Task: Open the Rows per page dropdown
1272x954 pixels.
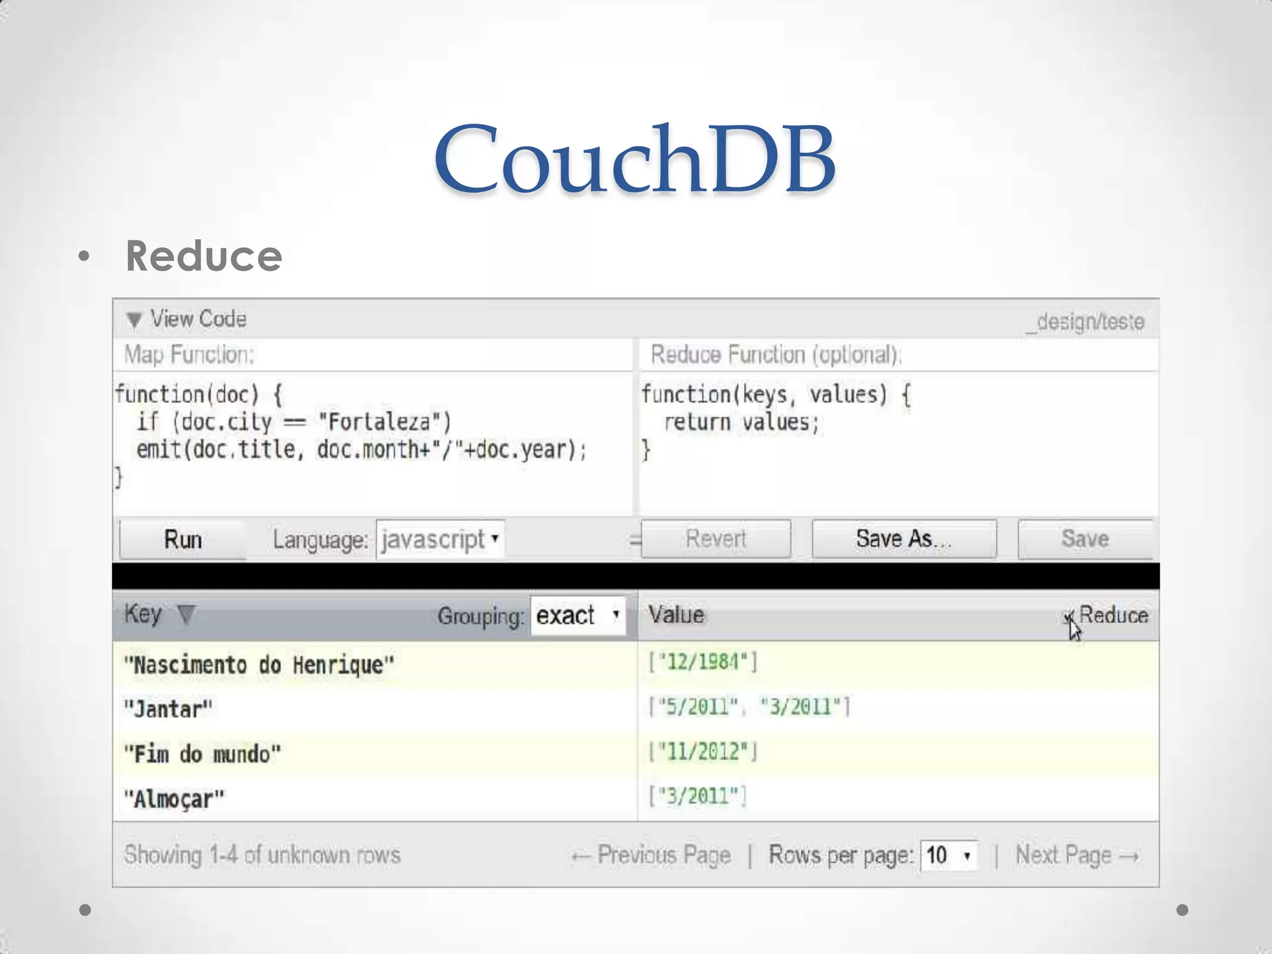Action: pyautogui.click(x=949, y=856)
